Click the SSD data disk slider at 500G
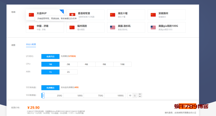 click(x=80, y=95)
